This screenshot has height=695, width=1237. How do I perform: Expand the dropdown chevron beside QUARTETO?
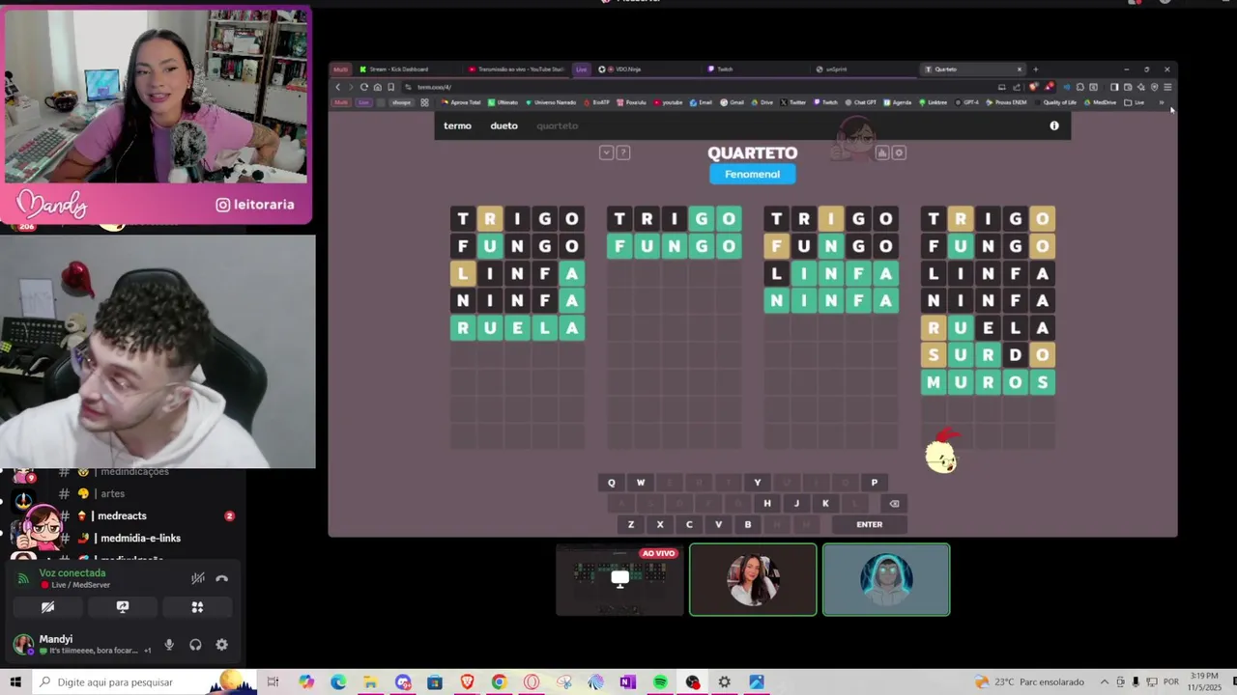(606, 153)
